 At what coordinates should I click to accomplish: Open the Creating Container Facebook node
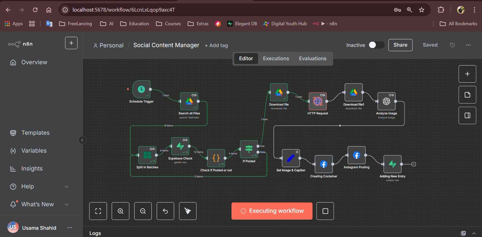(x=324, y=164)
